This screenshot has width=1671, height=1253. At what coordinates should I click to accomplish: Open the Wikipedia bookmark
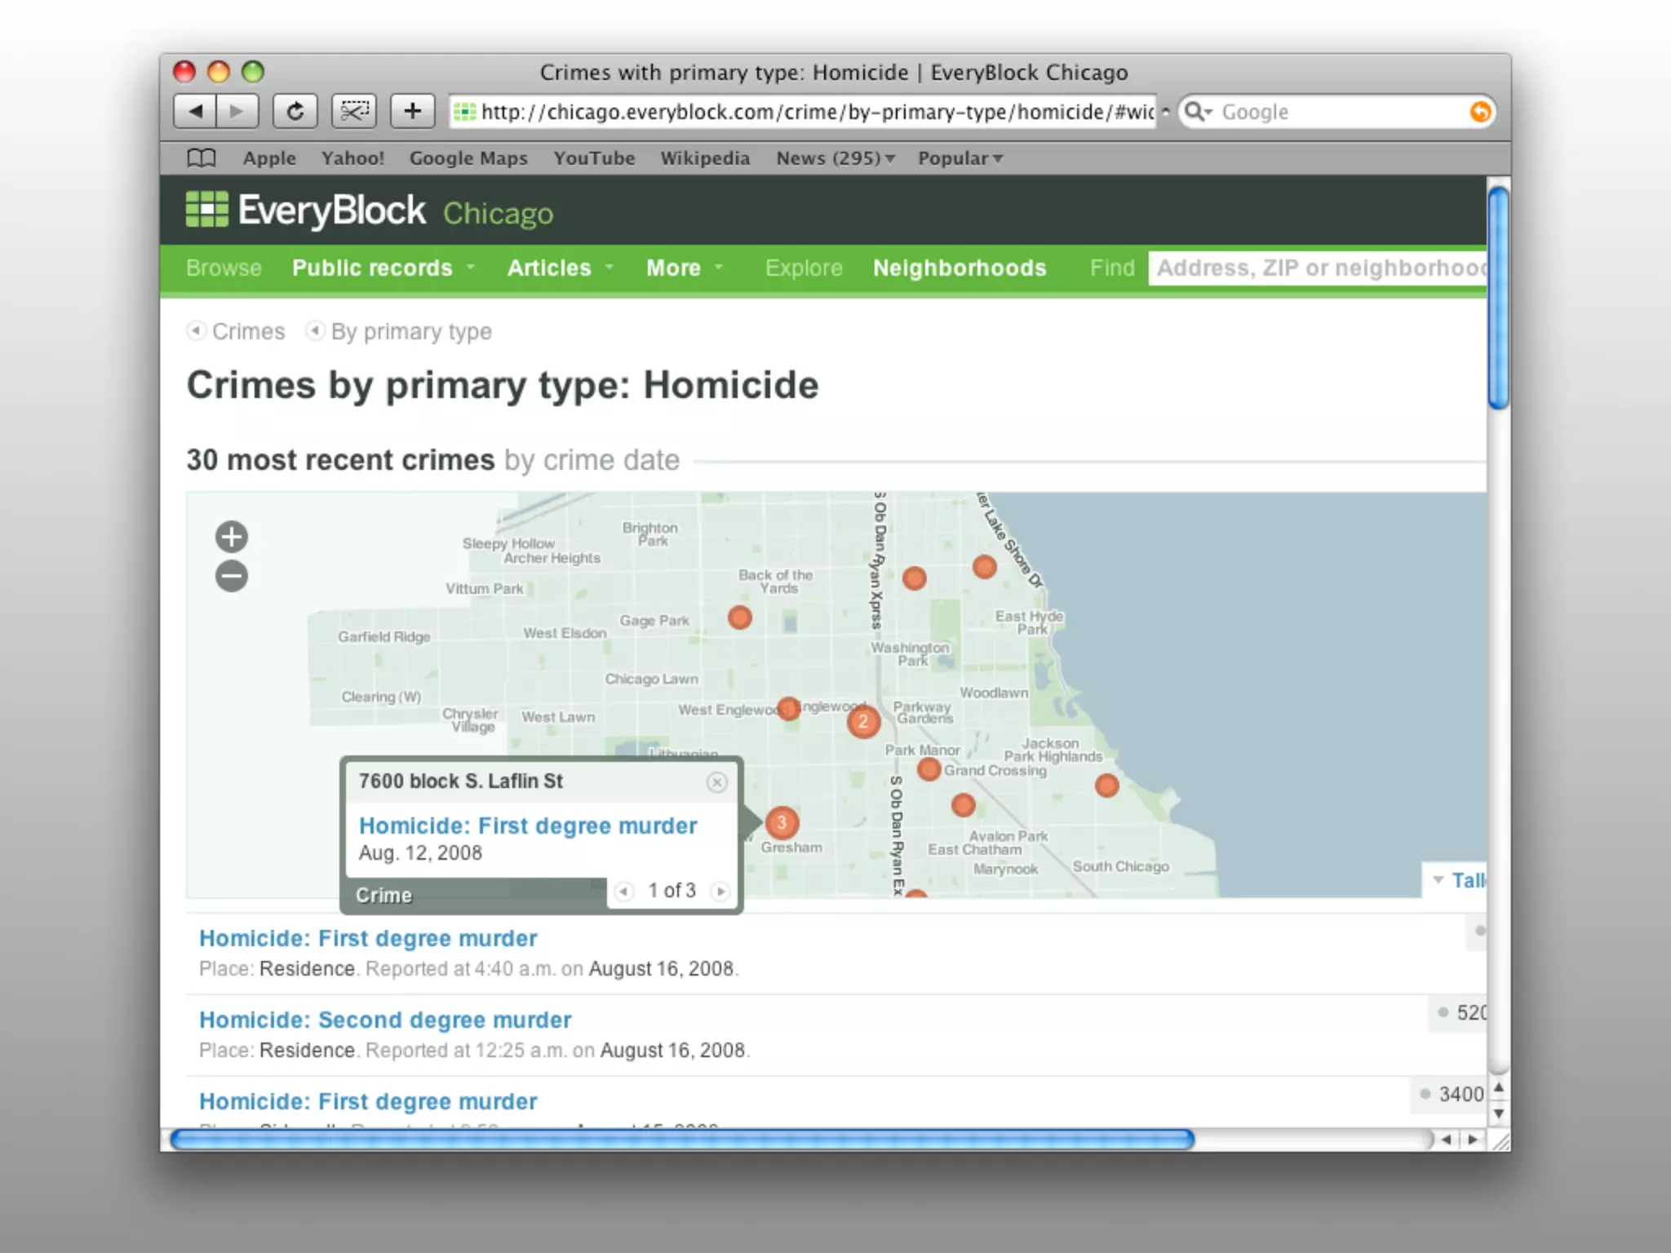click(x=705, y=158)
